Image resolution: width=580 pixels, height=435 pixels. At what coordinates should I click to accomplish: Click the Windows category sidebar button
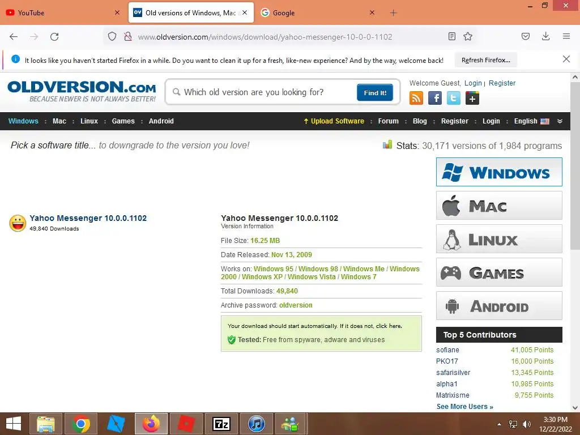click(499, 172)
